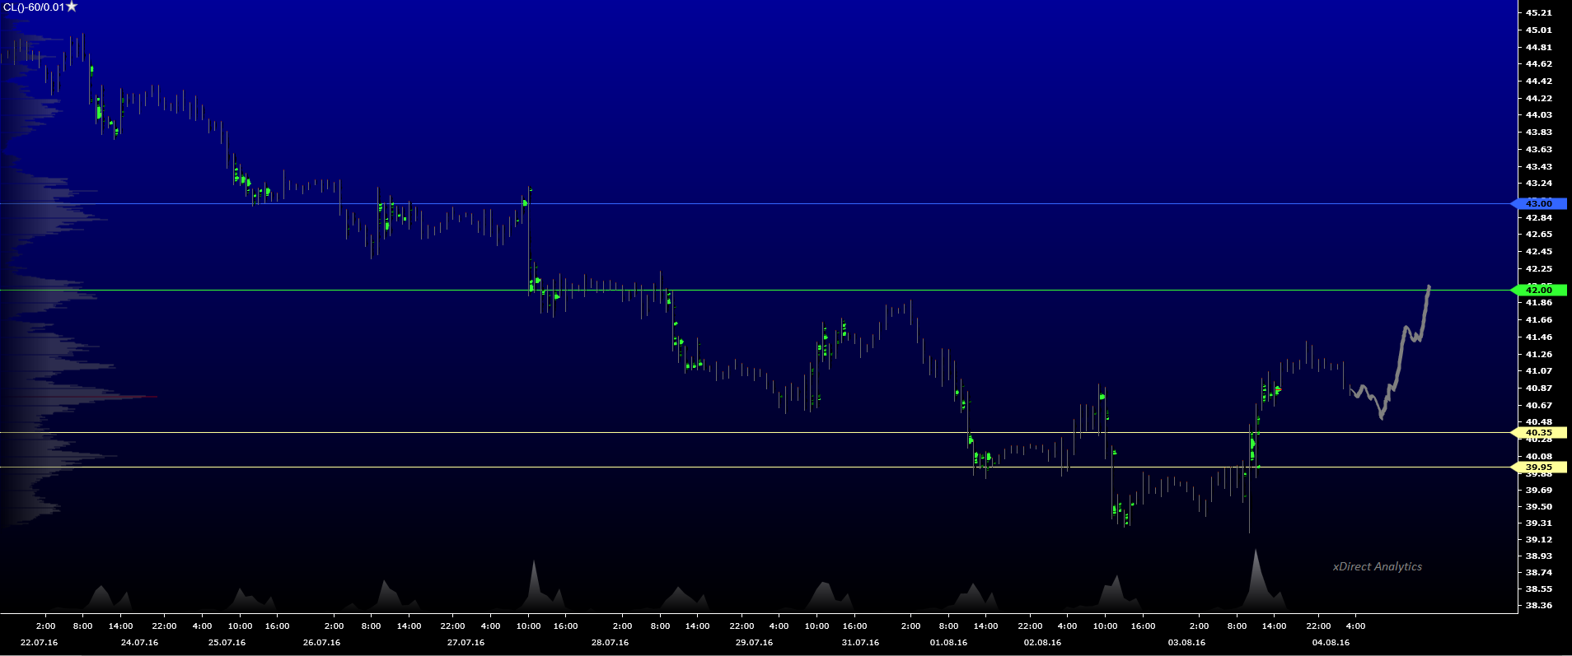Select the green 42.00 price level tag
This screenshot has width=1572, height=656.
1538,290
